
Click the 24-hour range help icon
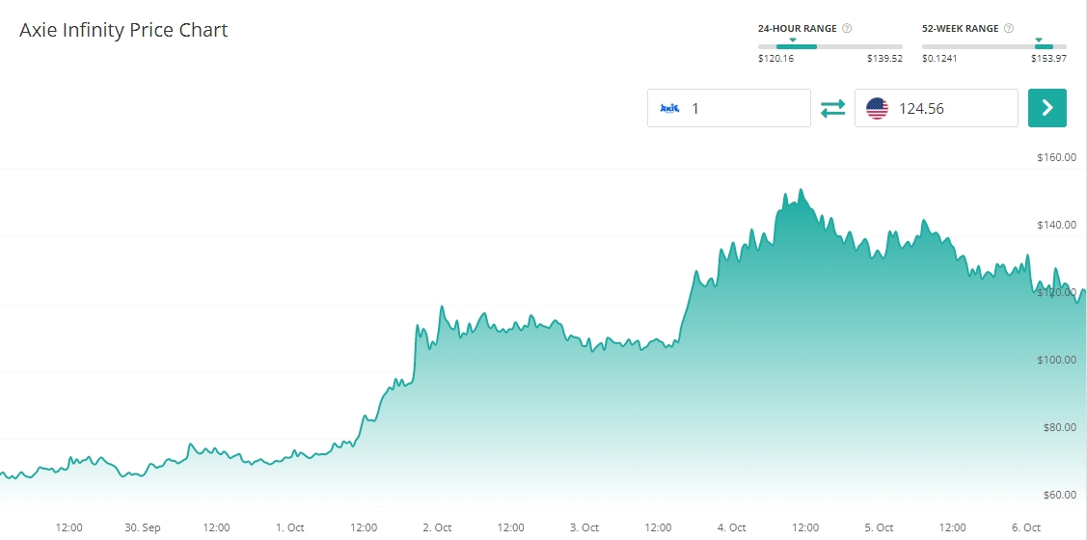847,29
